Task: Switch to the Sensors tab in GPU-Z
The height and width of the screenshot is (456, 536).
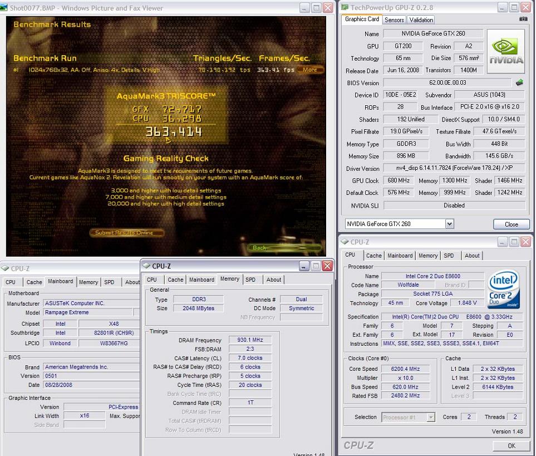Action: click(x=394, y=20)
